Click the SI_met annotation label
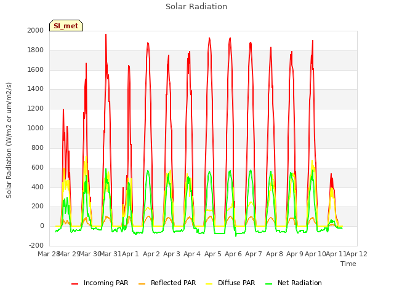This screenshot has width=394, height=295. click(x=66, y=26)
